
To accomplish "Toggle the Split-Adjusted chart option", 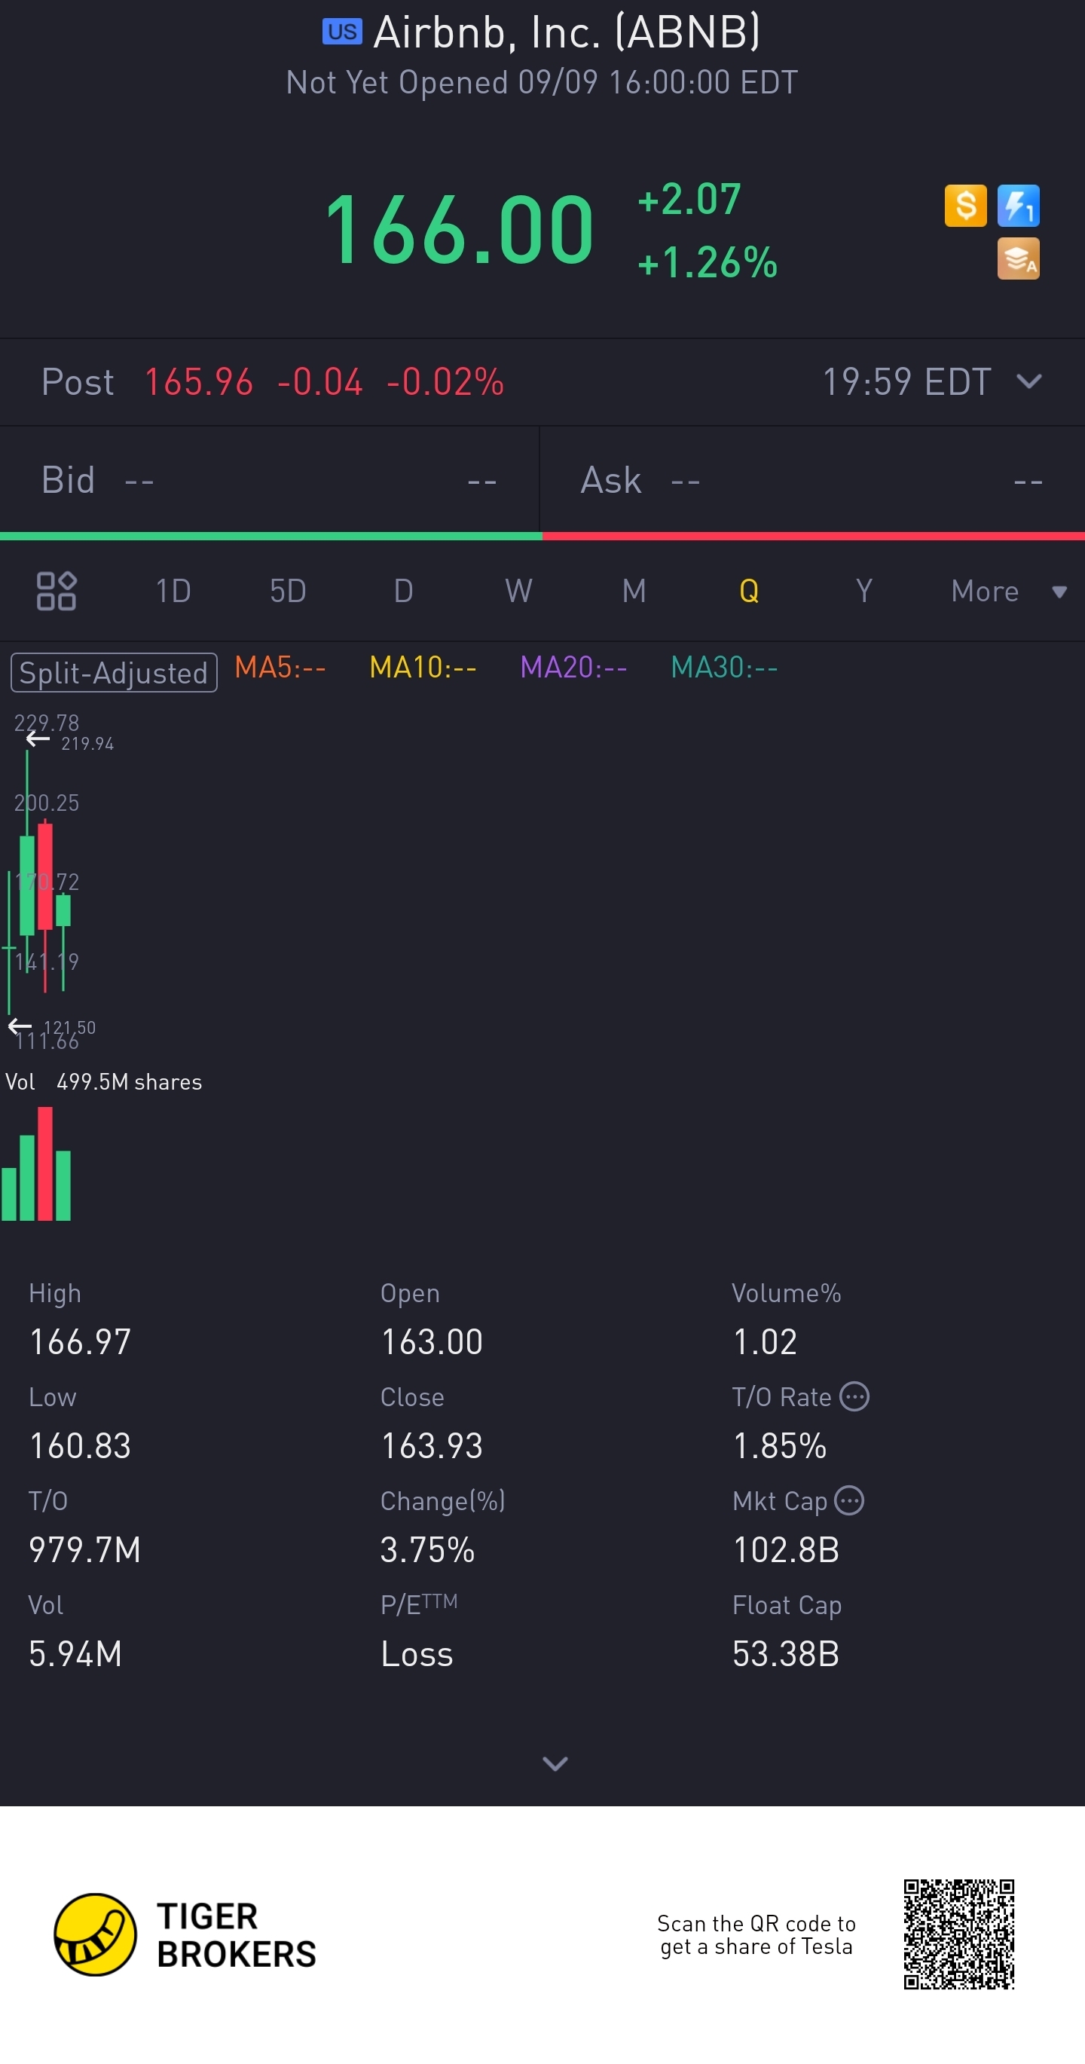I will pos(114,672).
